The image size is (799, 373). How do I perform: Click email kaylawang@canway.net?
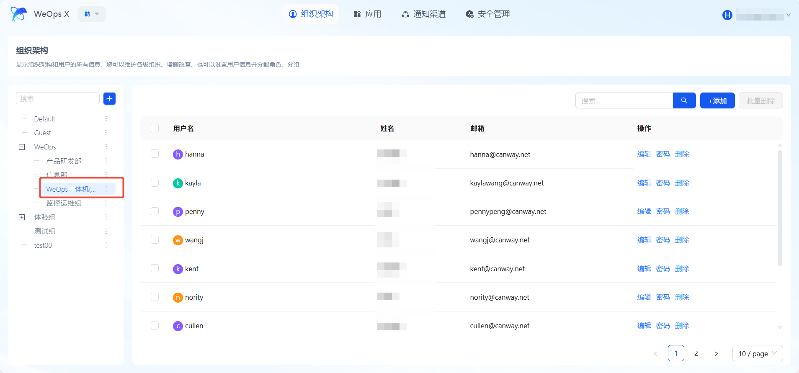point(507,183)
